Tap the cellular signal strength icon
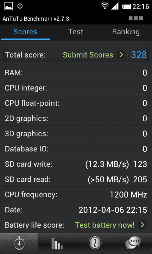152x254 pixels. pos(115,6)
